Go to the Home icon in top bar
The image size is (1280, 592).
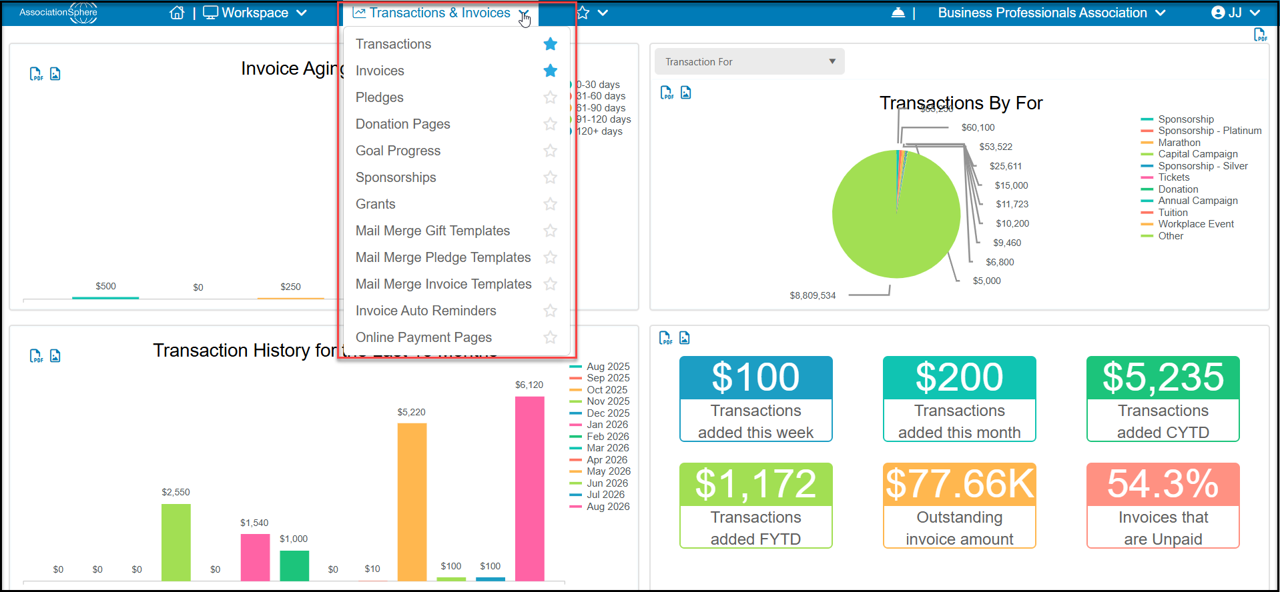coord(177,13)
